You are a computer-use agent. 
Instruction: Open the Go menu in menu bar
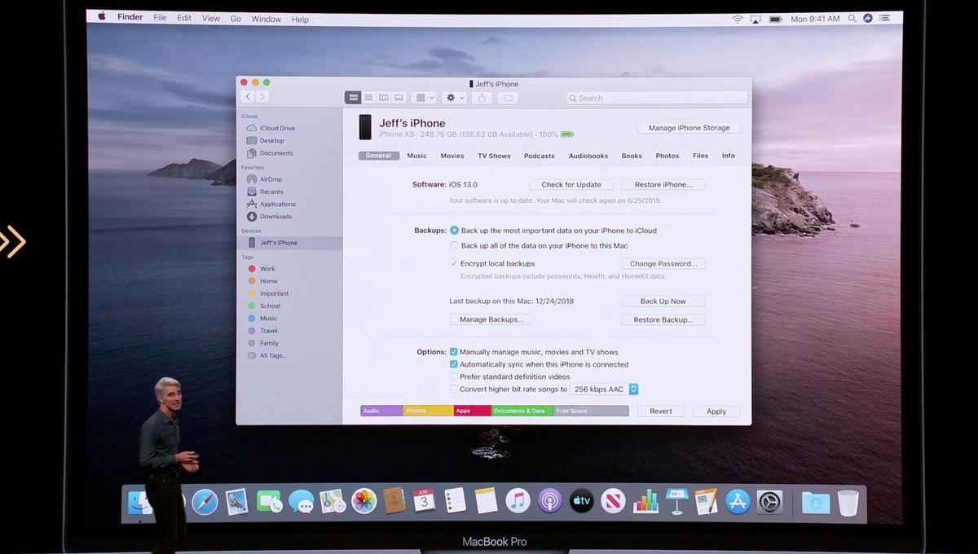[236, 19]
